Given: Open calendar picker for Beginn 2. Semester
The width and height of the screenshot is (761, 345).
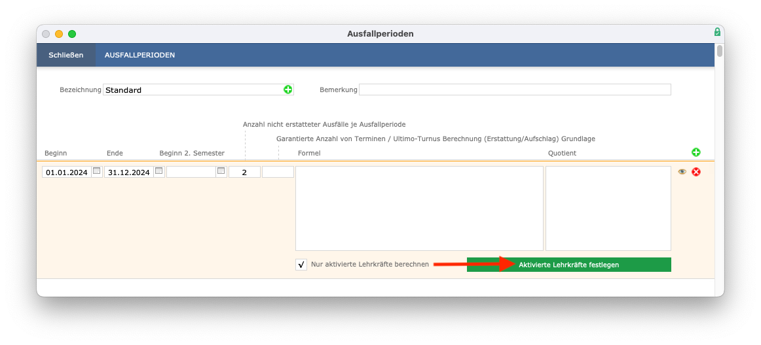Looking at the screenshot, I should click(221, 171).
